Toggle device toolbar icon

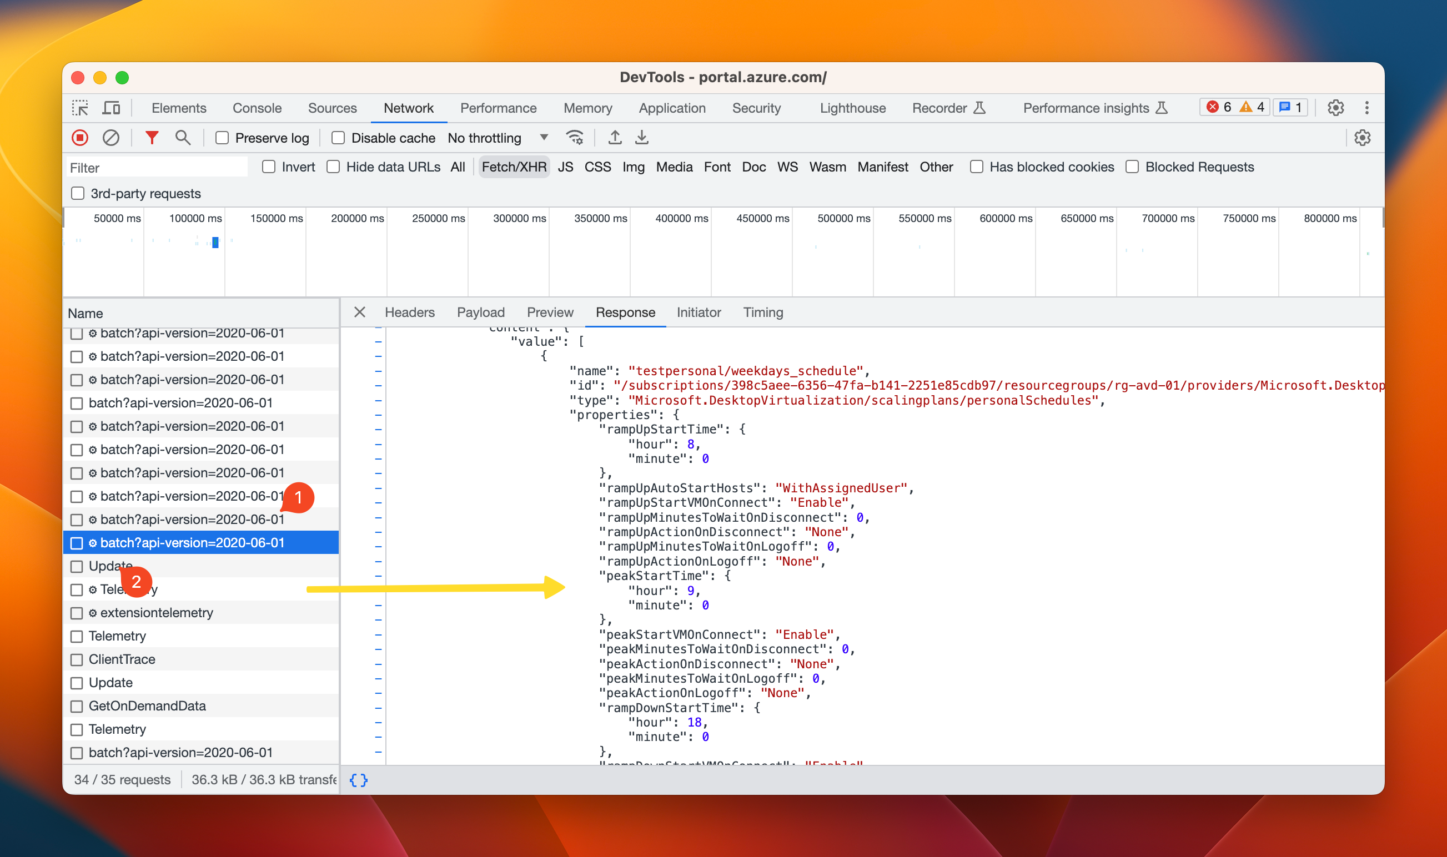(111, 108)
